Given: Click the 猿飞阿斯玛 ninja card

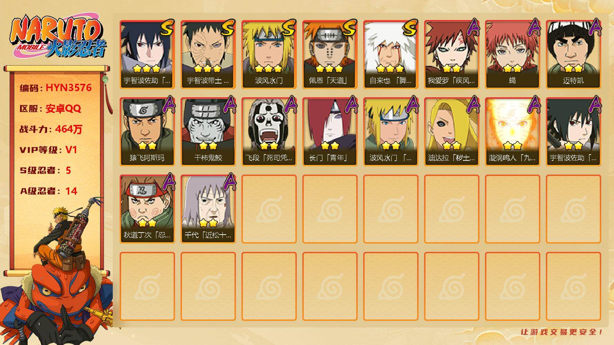Looking at the screenshot, I should [x=147, y=132].
